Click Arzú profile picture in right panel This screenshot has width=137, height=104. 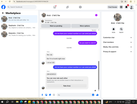click(x=118, y=17)
